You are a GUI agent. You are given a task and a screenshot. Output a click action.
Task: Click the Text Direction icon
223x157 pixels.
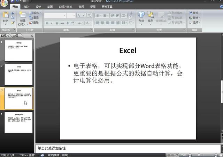[130, 13]
